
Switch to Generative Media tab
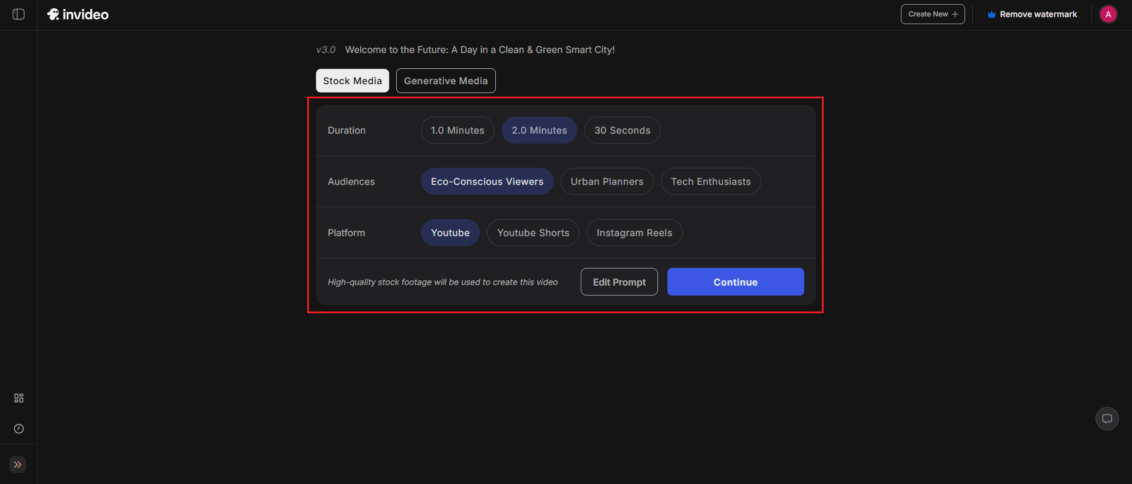(x=446, y=81)
